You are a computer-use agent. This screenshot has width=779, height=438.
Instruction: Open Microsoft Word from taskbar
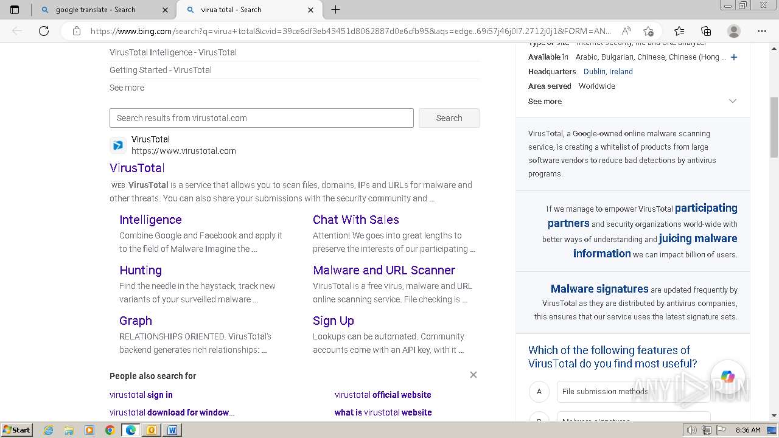pyautogui.click(x=172, y=430)
